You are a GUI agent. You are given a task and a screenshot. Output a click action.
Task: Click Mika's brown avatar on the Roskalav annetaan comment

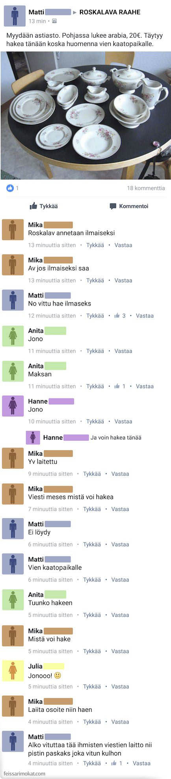(x=13, y=229)
